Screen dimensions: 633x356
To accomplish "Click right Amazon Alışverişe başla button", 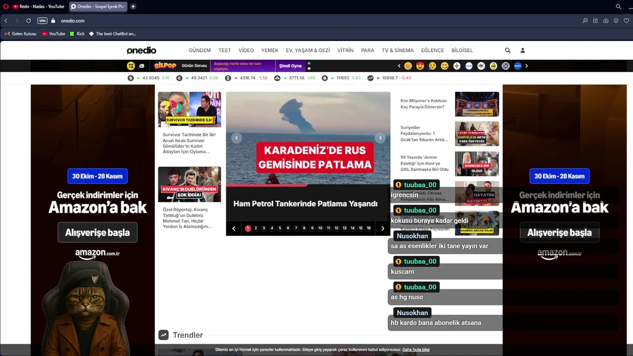I will [x=560, y=232].
